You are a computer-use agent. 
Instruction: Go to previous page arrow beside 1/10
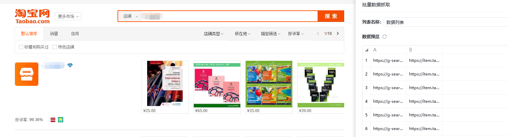[318, 34]
